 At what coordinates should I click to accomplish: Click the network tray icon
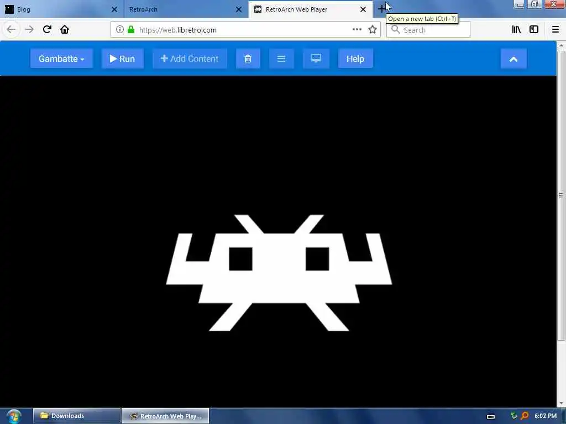(x=513, y=416)
